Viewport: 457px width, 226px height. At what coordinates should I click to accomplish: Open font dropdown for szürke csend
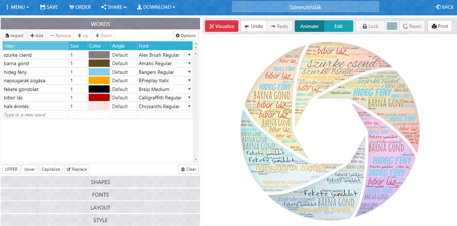click(189, 55)
